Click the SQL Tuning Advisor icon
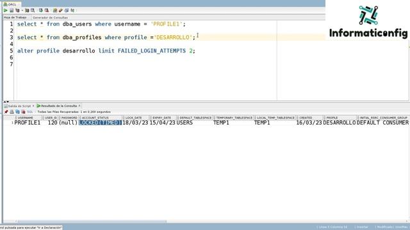 click(x=33, y=10)
